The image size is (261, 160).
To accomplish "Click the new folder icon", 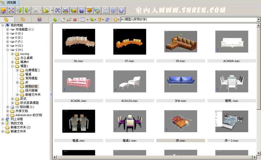I will [x=63, y=20].
